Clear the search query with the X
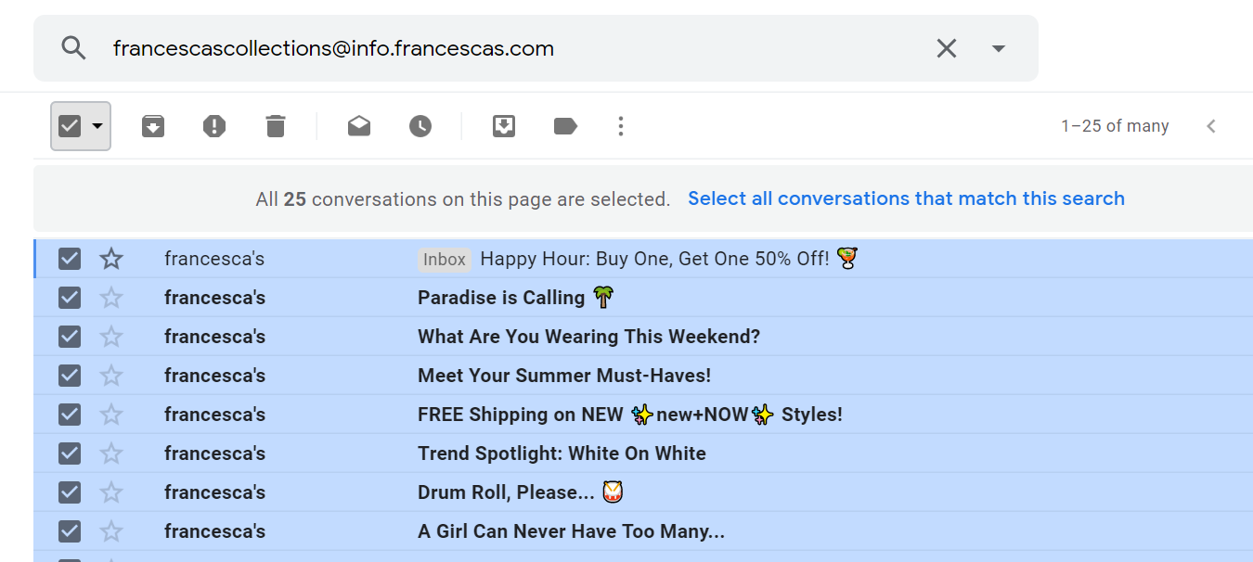The image size is (1253, 562). tap(946, 48)
